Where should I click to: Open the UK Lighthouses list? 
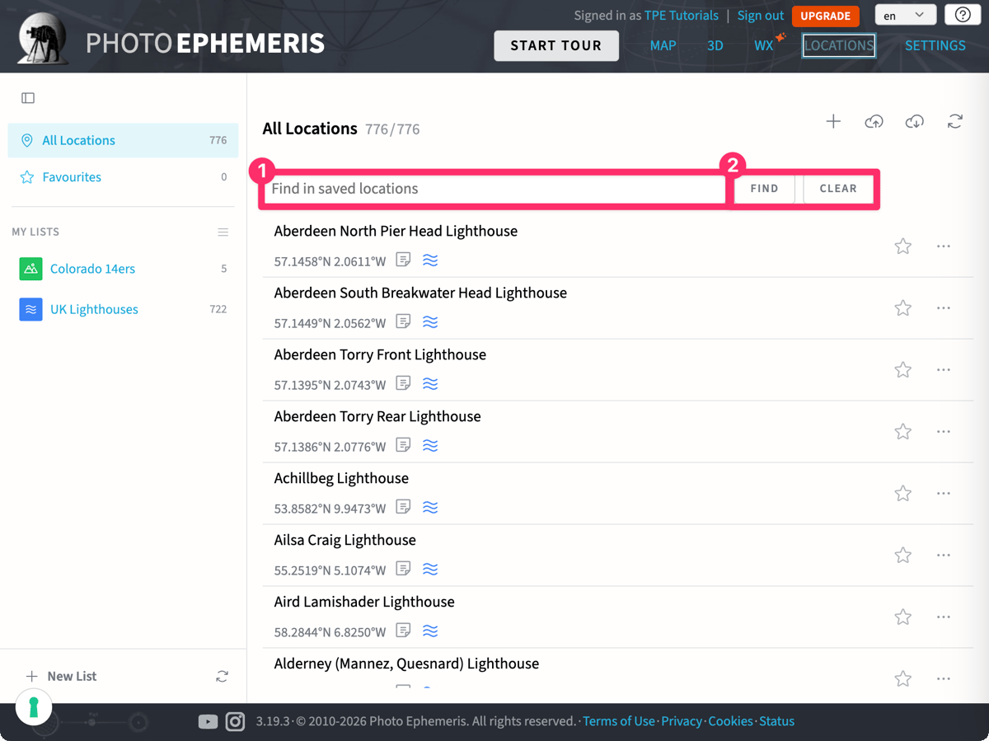click(x=123, y=309)
